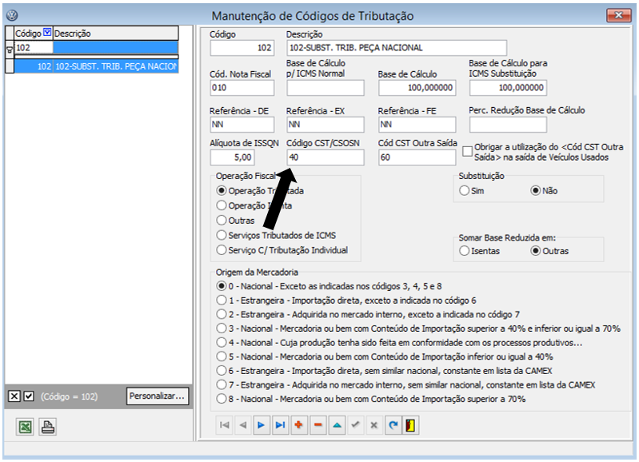This screenshot has width=639, height=462.
Task: Select origin 1 - Estrangeira importação direta
Action: 222,301
